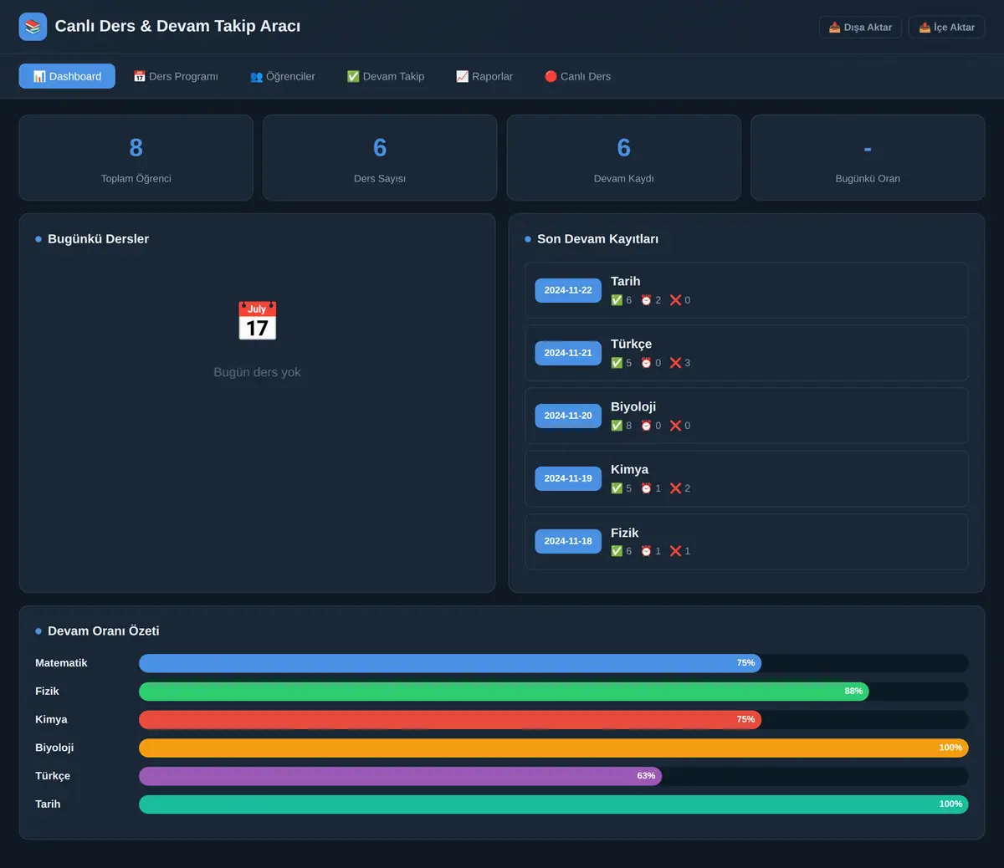Click green check icon in Biyoloji record
This screenshot has height=868, width=1004.
(617, 426)
